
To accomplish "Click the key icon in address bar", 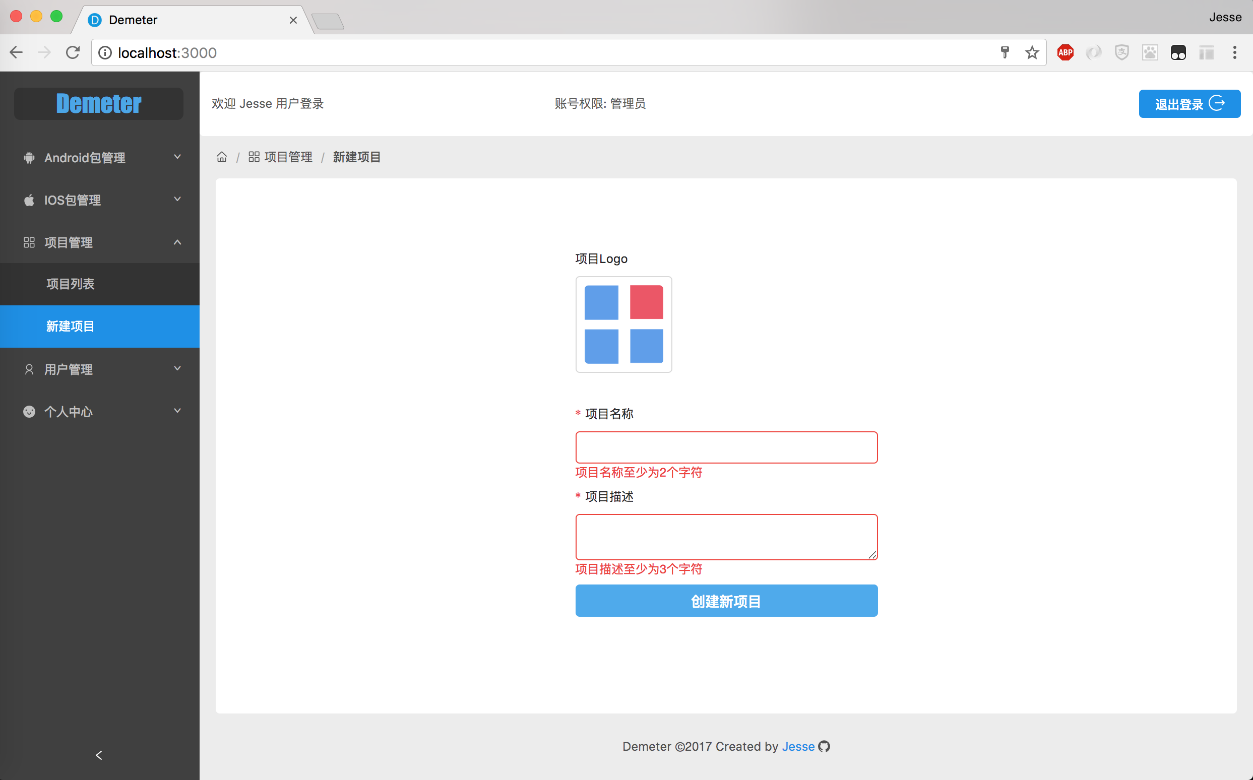I will tap(1004, 52).
